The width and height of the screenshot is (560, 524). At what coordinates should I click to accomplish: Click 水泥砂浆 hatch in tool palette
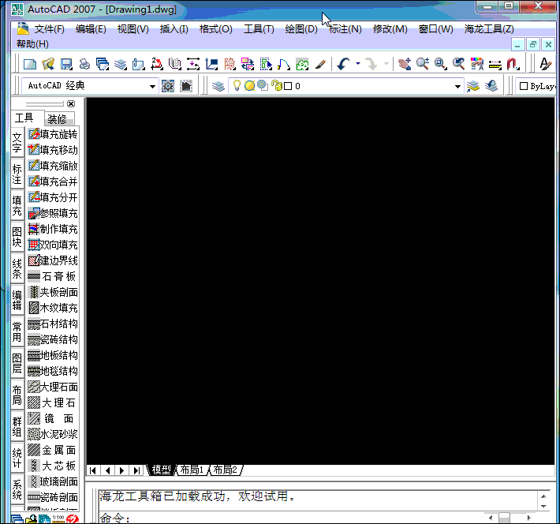pos(53,434)
